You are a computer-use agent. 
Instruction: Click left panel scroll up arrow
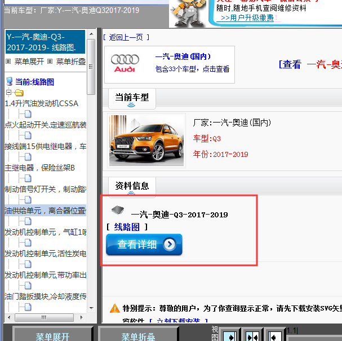tap(91, 34)
